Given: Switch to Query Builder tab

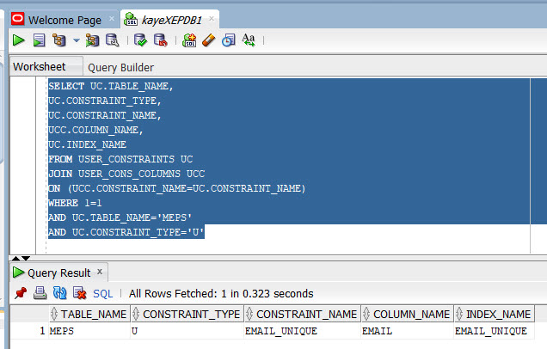Looking at the screenshot, I should coord(120,67).
